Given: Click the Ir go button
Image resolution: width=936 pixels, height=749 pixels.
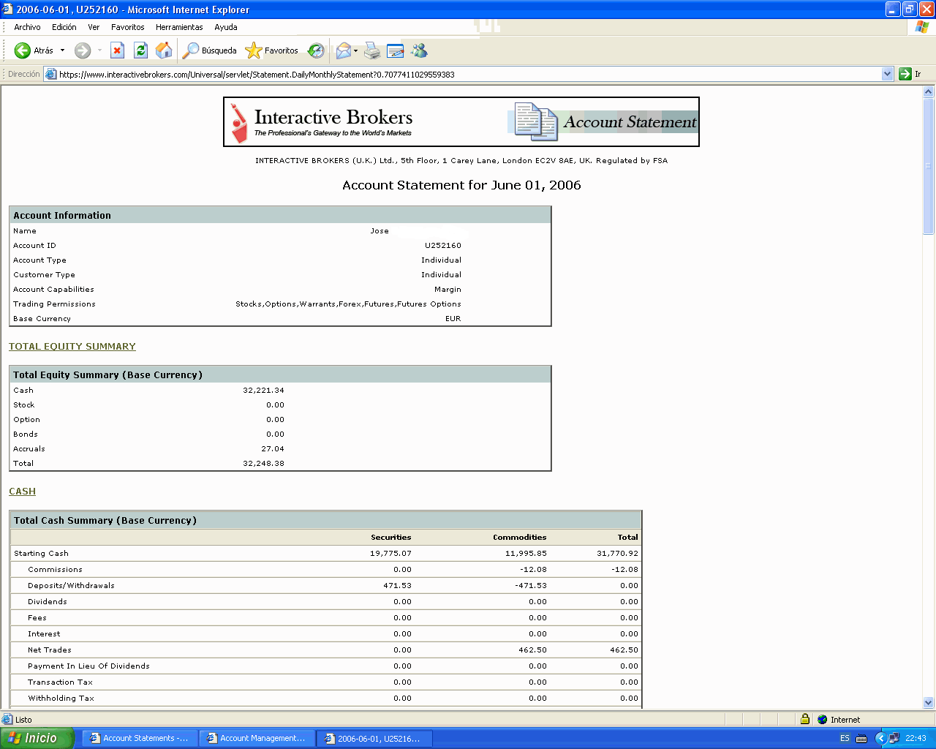Looking at the screenshot, I should pos(910,74).
